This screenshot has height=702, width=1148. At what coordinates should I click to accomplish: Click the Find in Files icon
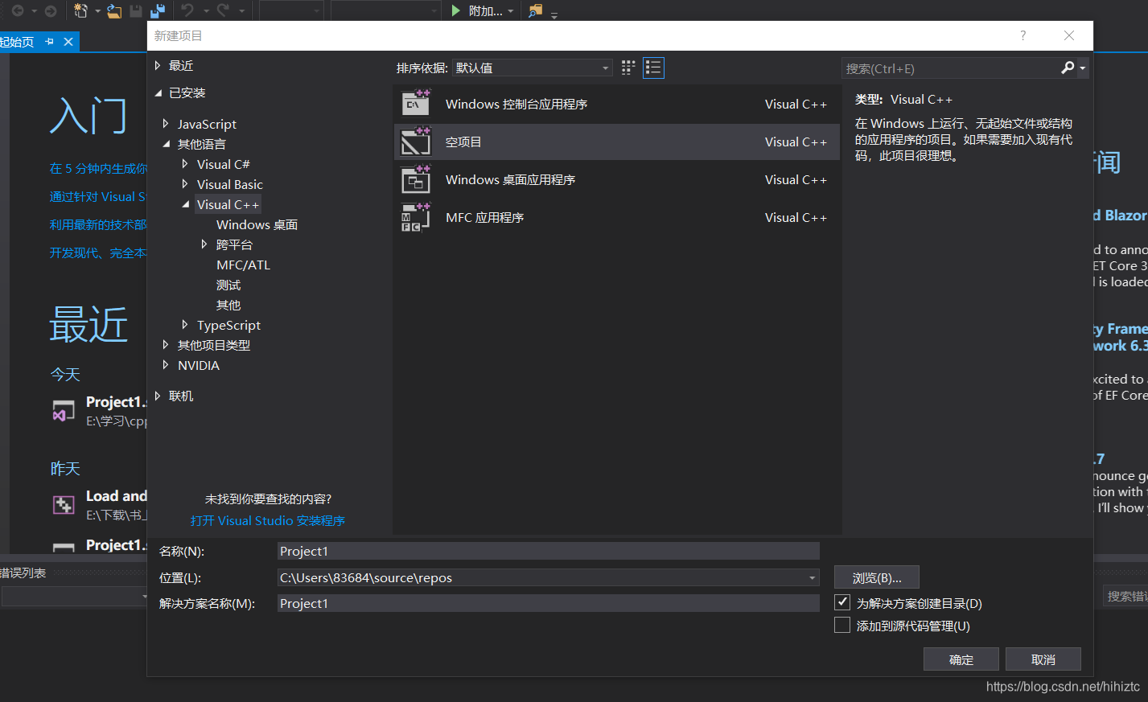coord(535,10)
